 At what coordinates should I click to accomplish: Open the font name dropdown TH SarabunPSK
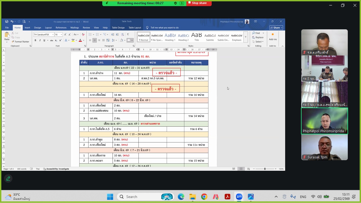click(x=43, y=35)
